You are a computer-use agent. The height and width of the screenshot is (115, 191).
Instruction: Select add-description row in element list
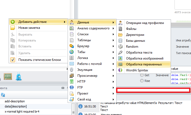(35, 101)
